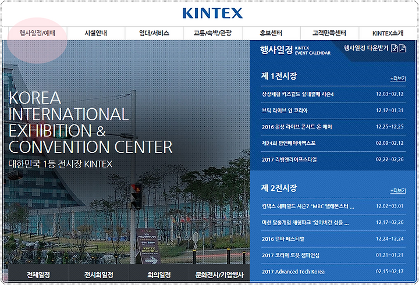Click the KINTEX logo
Screen dimensions: 419x285
[213, 13]
